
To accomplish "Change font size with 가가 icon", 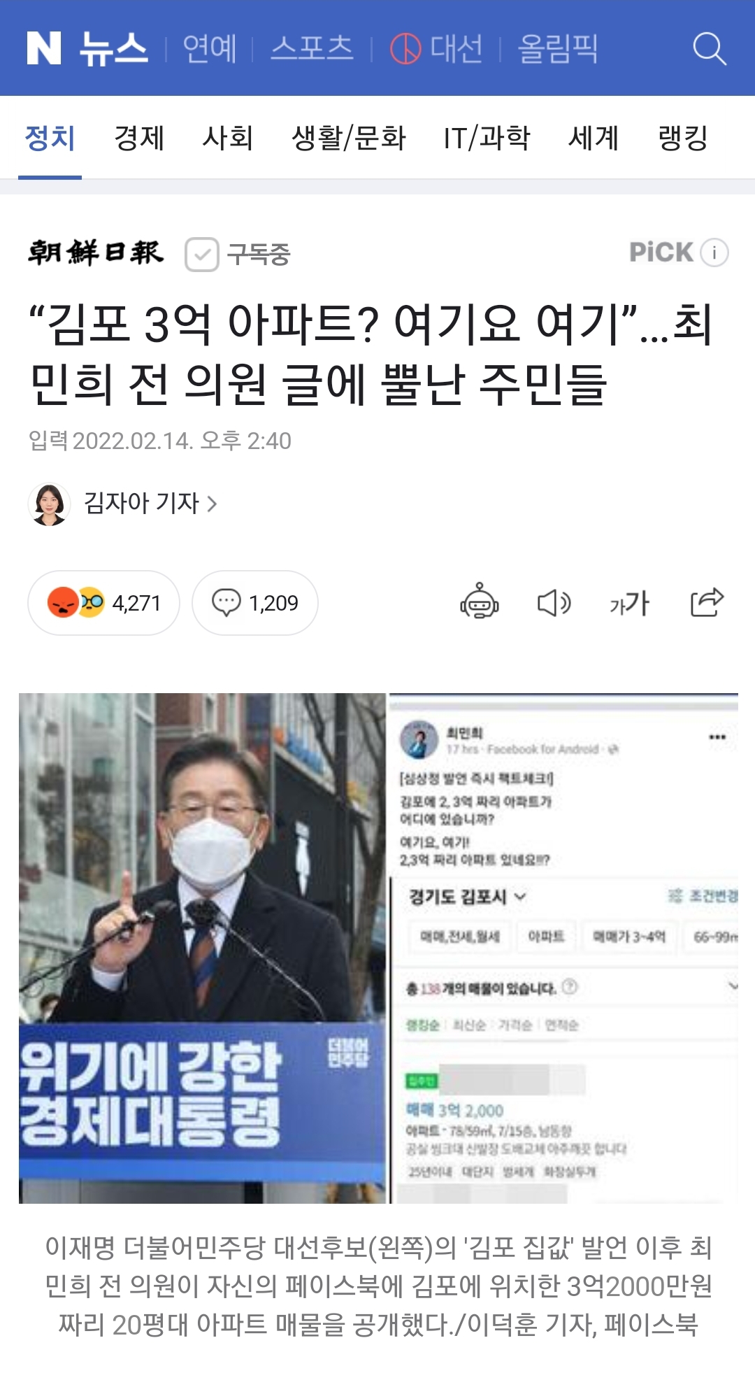I will click(629, 603).
